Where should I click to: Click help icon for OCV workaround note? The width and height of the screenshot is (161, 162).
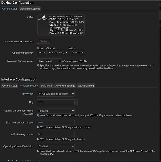[38, 151]
